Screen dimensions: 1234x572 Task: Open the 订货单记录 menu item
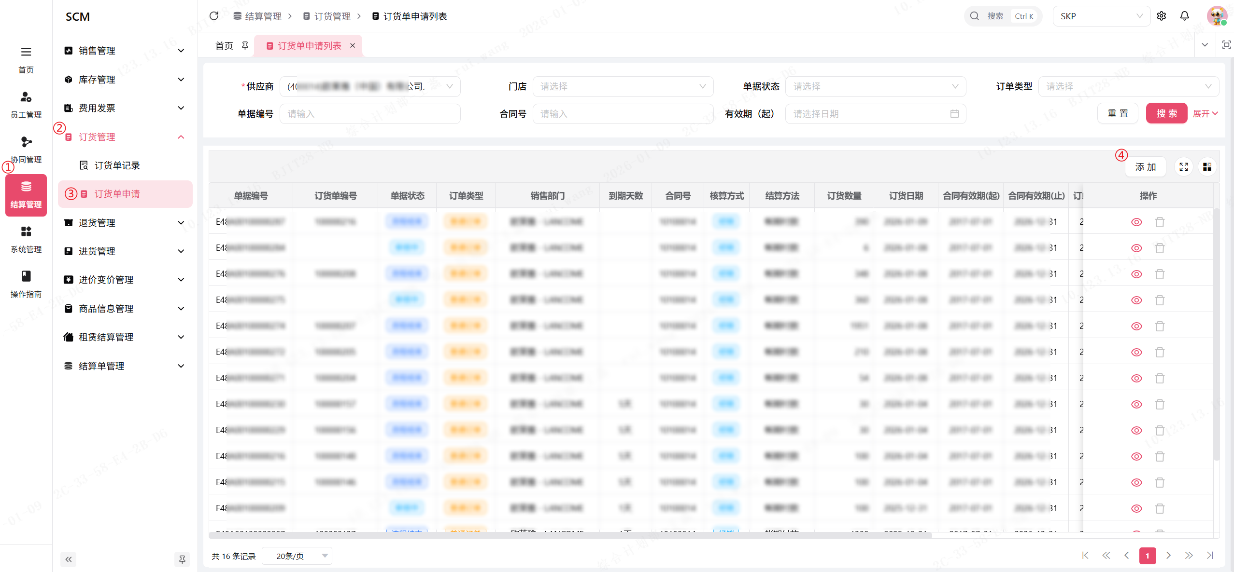(117, 165)
